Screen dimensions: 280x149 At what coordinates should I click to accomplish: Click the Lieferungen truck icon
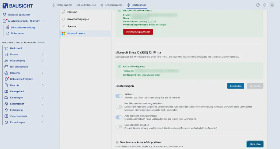click(6, 97)
